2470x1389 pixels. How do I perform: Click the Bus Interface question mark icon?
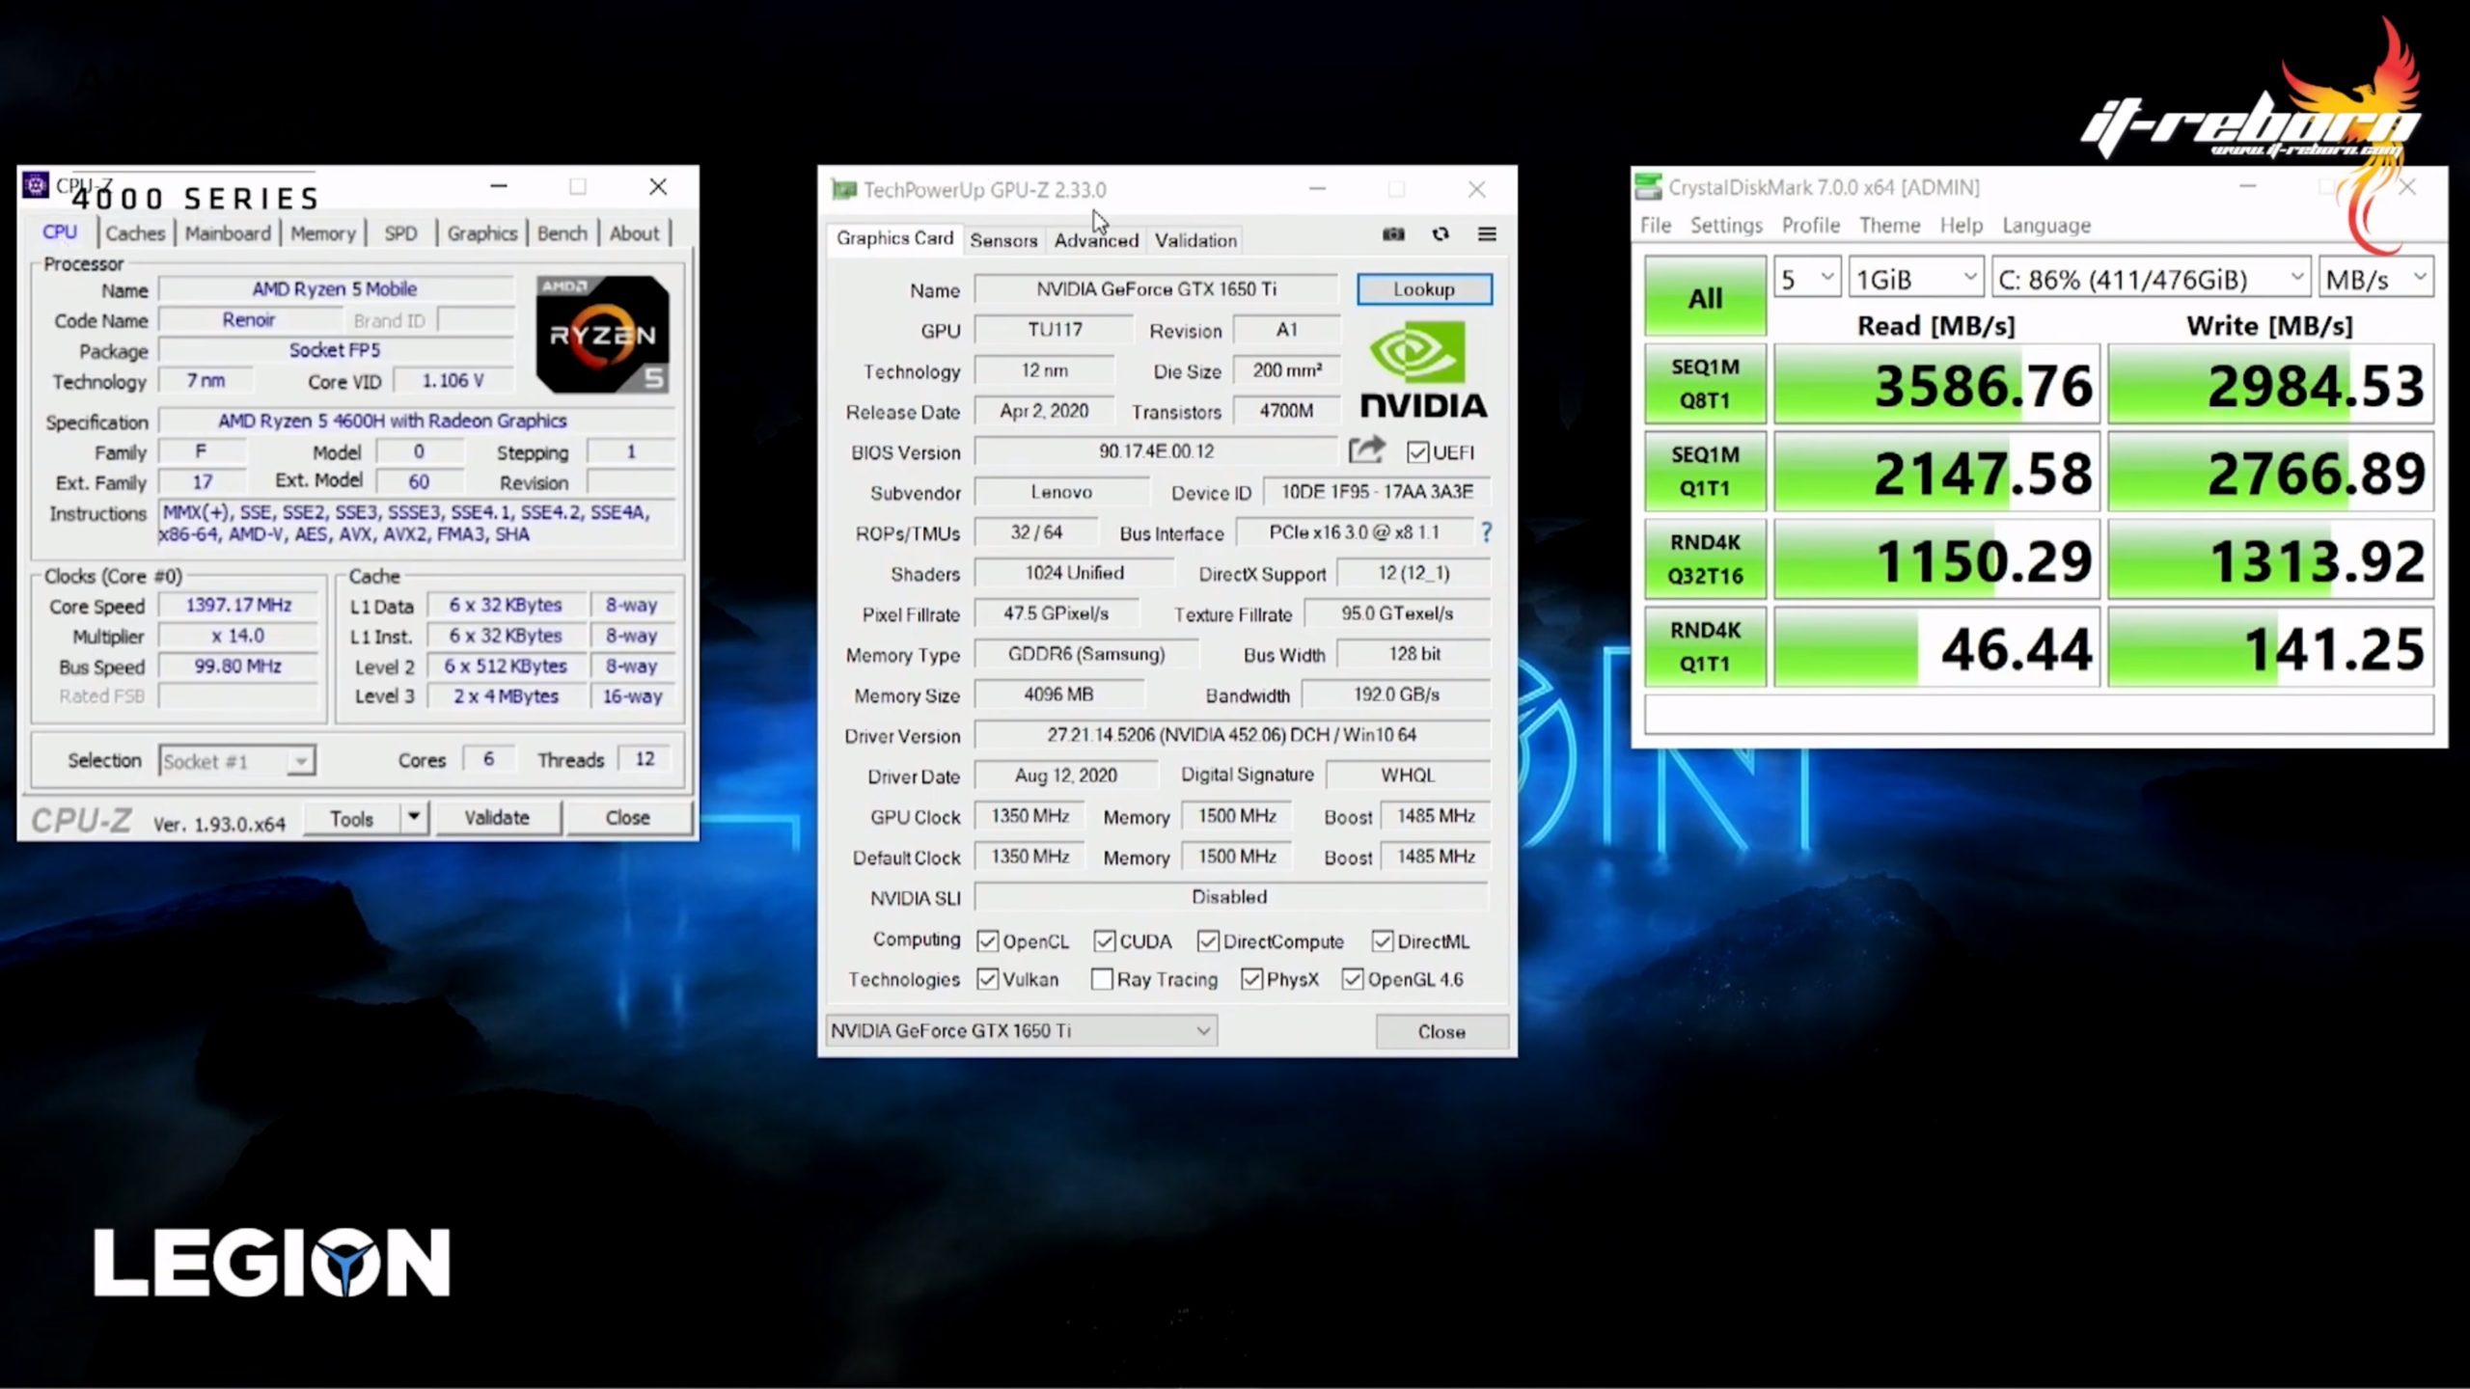coord(1486,532)
